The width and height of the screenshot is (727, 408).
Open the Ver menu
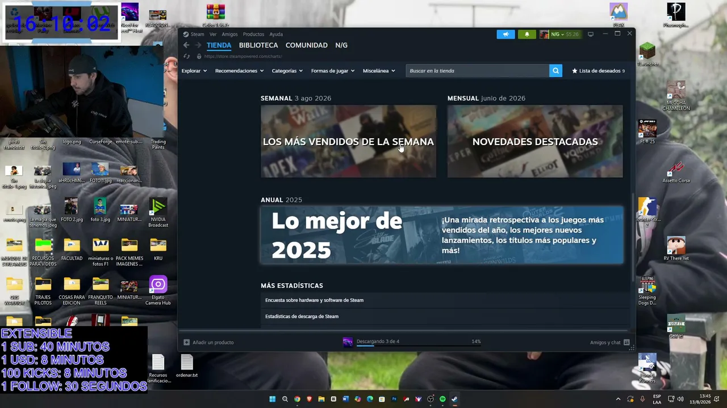click(x=213, y=34)
